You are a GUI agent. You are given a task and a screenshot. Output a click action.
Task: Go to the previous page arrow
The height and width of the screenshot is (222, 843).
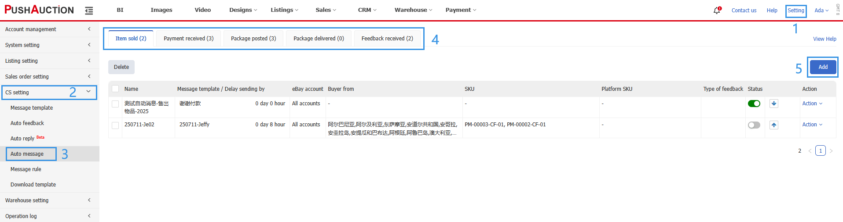click(810, 151)
